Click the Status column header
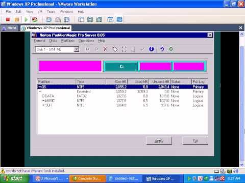Image resolution: width=245 pixels, height=183 pixels. pyautogui.click(x=181, y=82)
